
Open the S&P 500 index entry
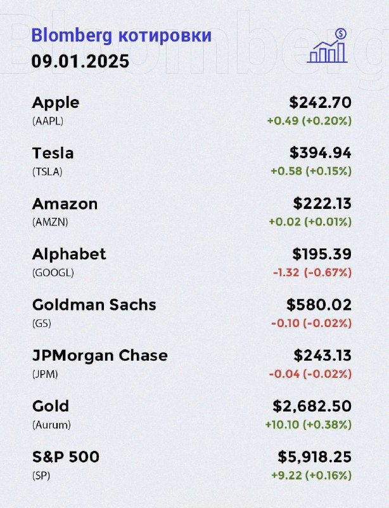(x=192, y=465)
